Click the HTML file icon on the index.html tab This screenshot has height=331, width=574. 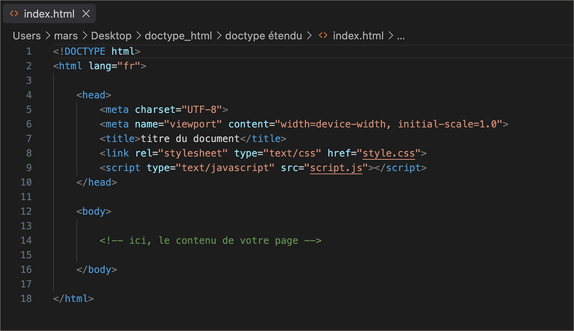click(x=14, y=14)
